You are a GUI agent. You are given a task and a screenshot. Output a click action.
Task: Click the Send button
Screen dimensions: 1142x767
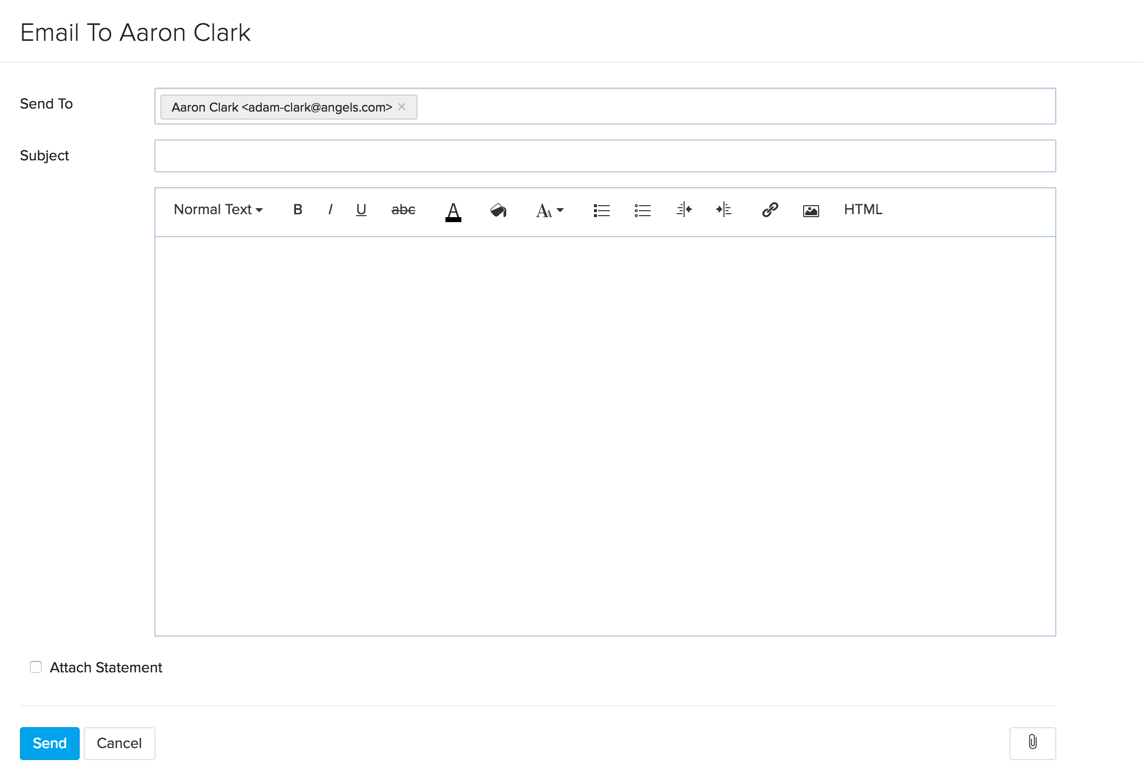(x=48, y=743)
